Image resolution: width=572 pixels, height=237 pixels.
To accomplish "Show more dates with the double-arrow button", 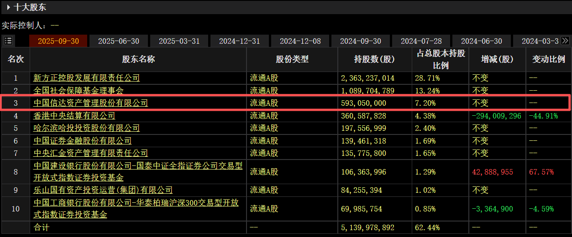I will [x=565, y=41].
